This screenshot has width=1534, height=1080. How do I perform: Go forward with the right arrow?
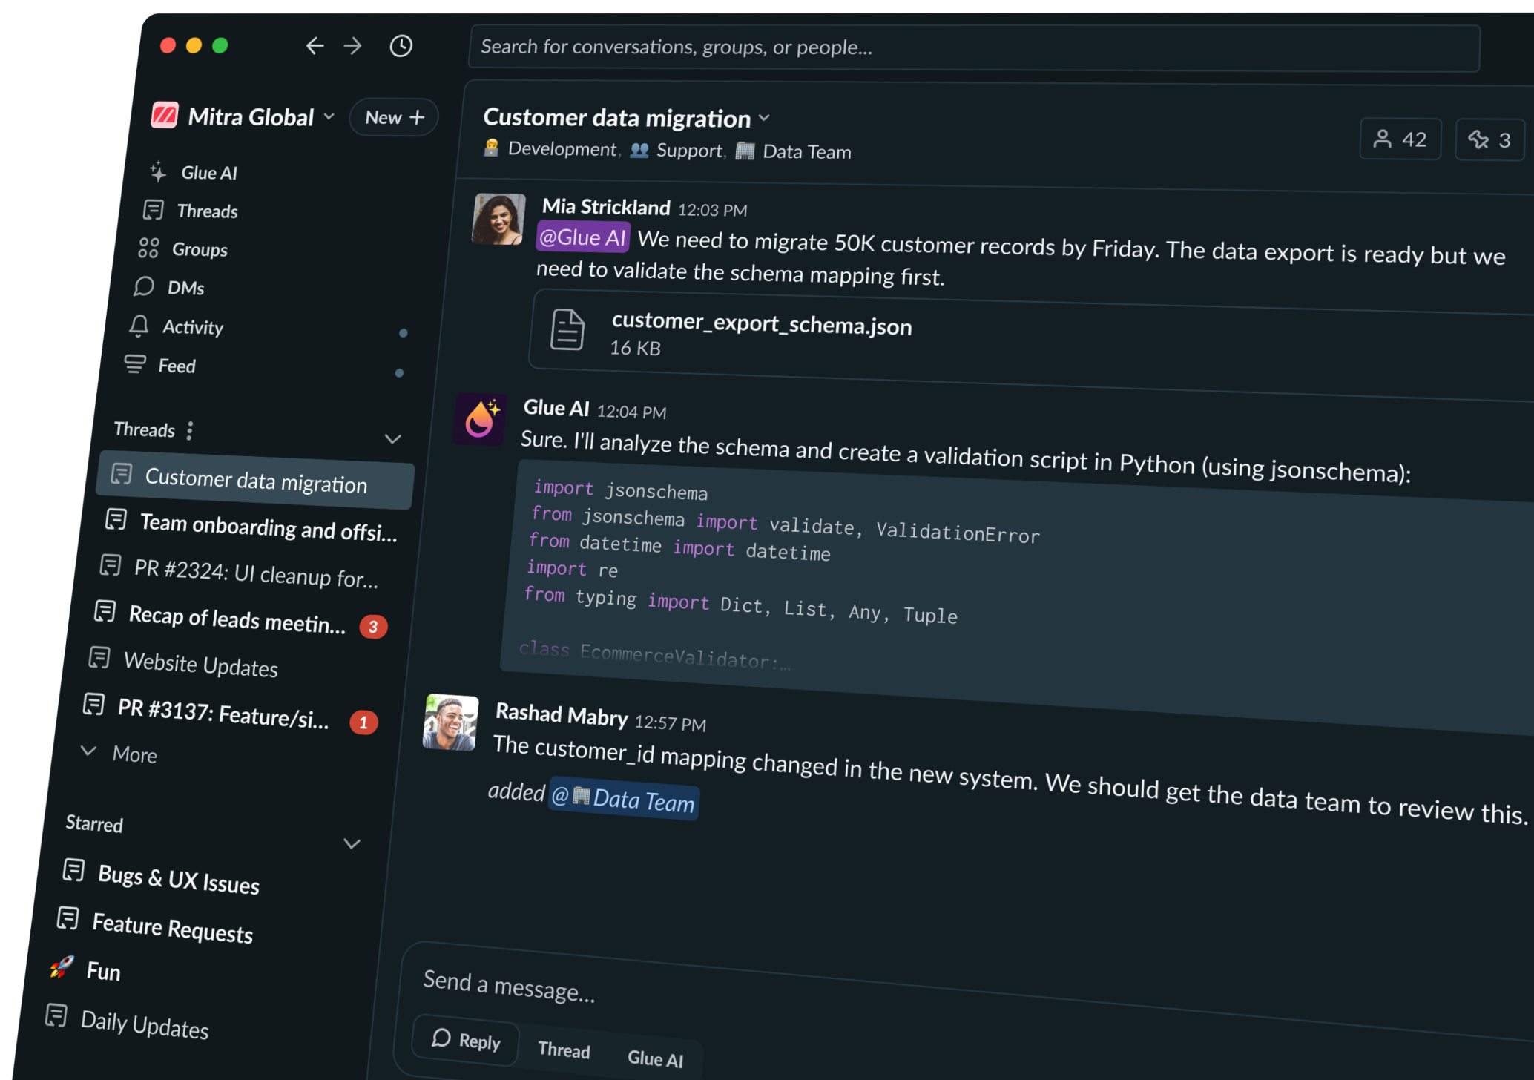click(x=353, y=46)
